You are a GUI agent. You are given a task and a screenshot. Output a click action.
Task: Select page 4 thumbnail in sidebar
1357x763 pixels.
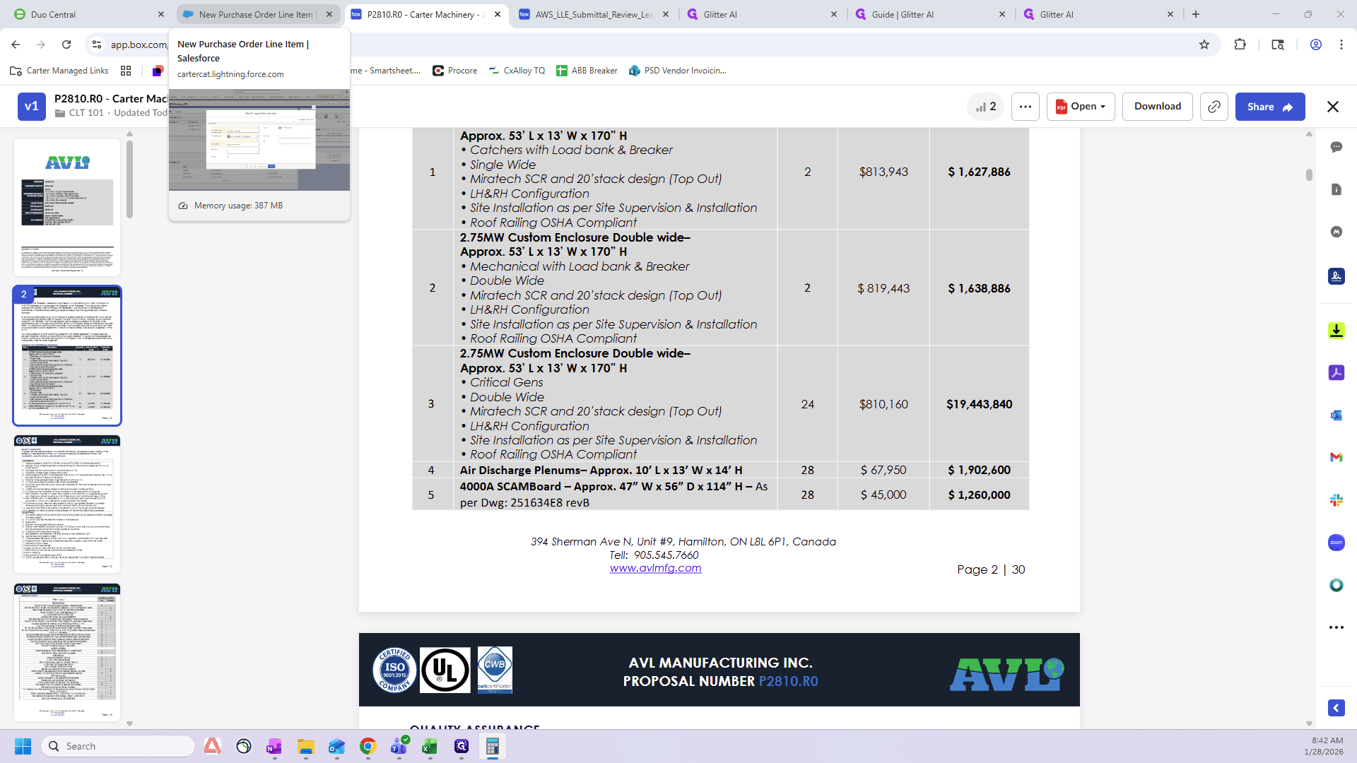(x=67, y=652)
